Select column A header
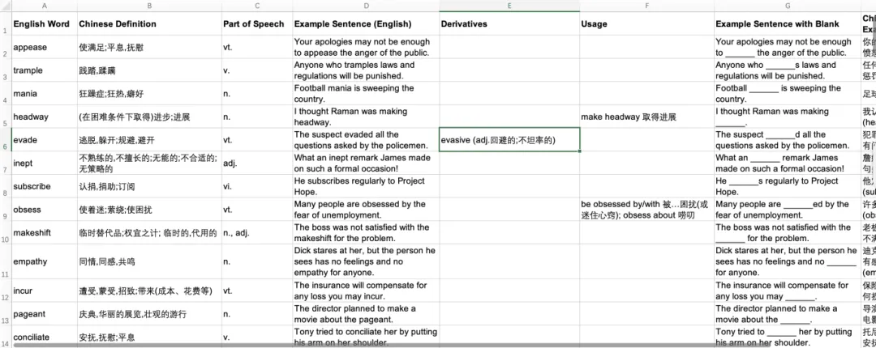The image size is (876, 348). pyautogui.click(x=44, y=5)
